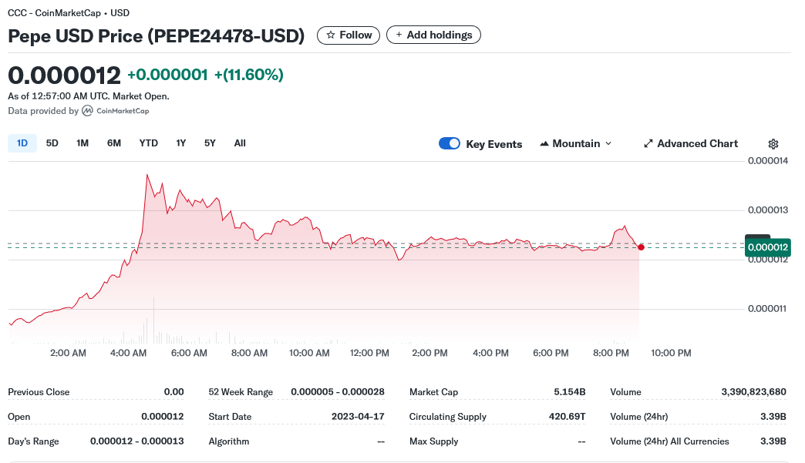Click the Max Supply label
This screenshot has height=463, width=805.
[x=433, y=441]
